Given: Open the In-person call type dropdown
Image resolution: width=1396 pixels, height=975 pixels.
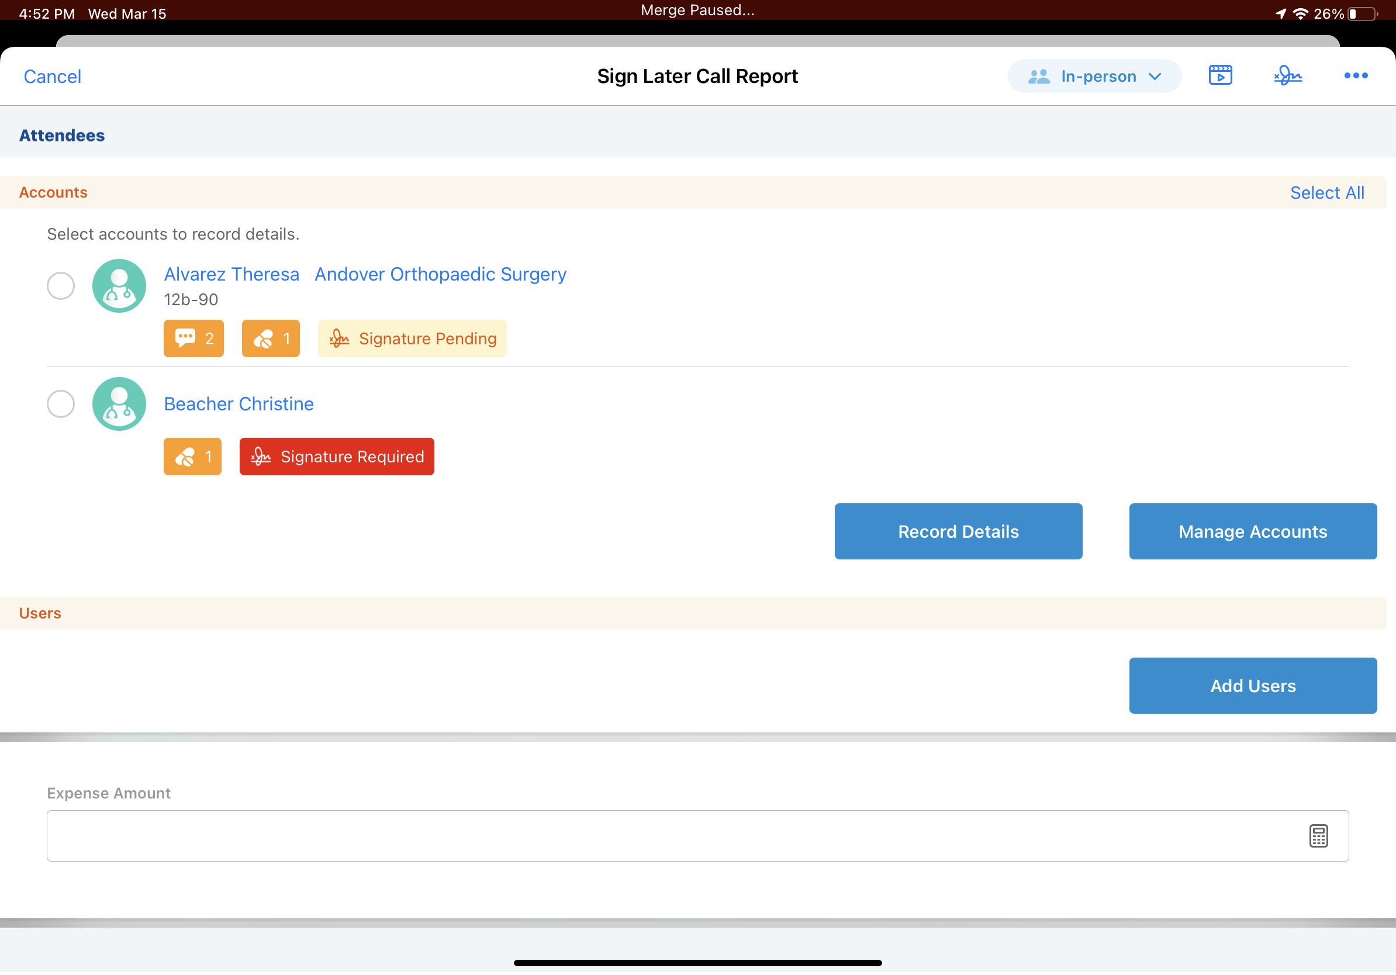Looking at the screenshot, I should click(x=1094, y=76).
